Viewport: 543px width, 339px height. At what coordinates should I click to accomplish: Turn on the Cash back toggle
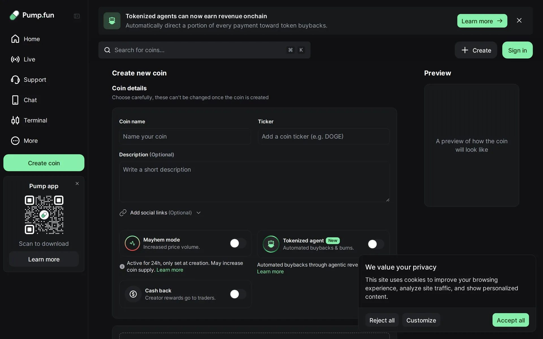238,294
